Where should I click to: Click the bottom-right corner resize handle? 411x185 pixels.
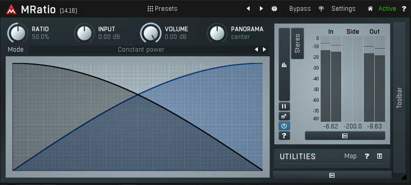403,177
